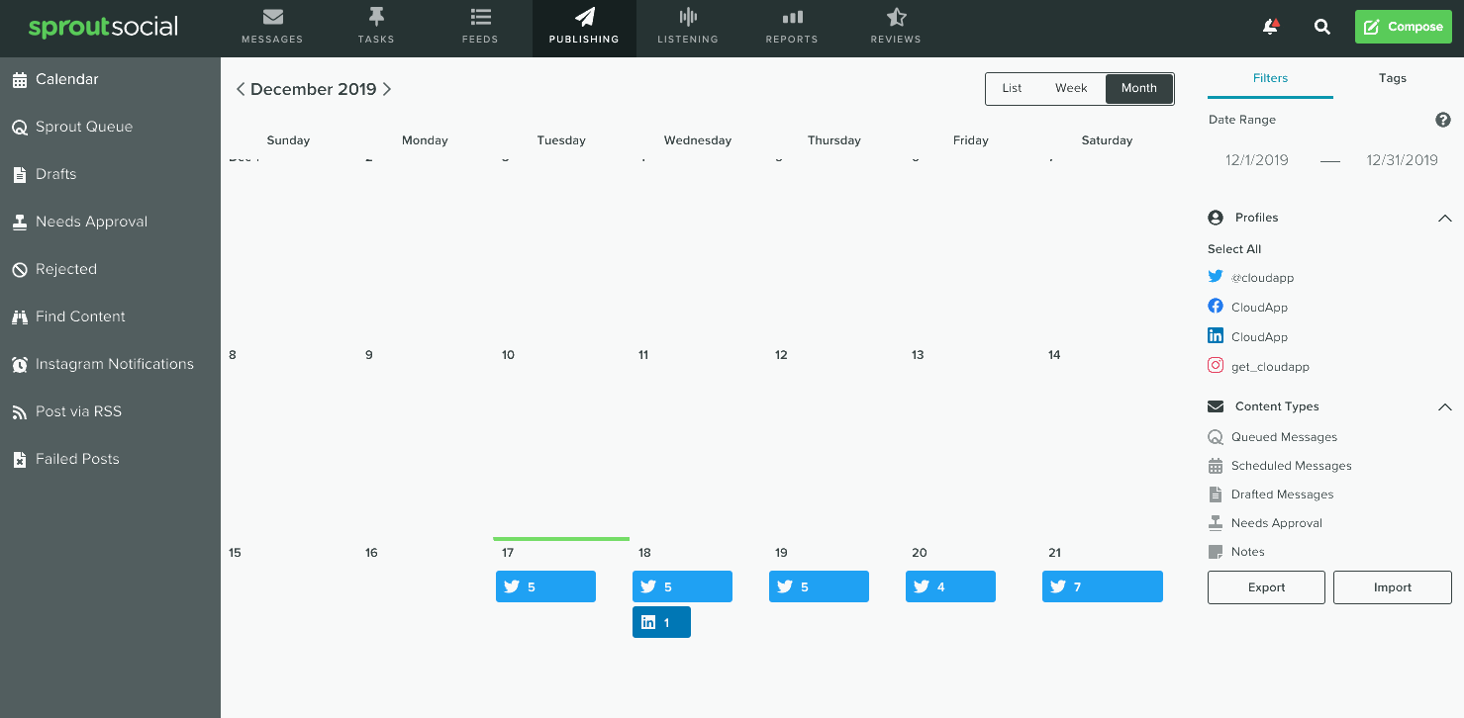
Task: Toggle Queued Messages content type
Action: 1273,437
